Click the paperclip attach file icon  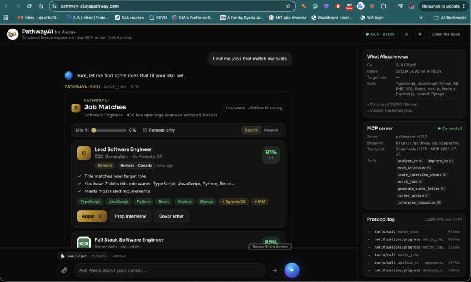coord(64,270)
